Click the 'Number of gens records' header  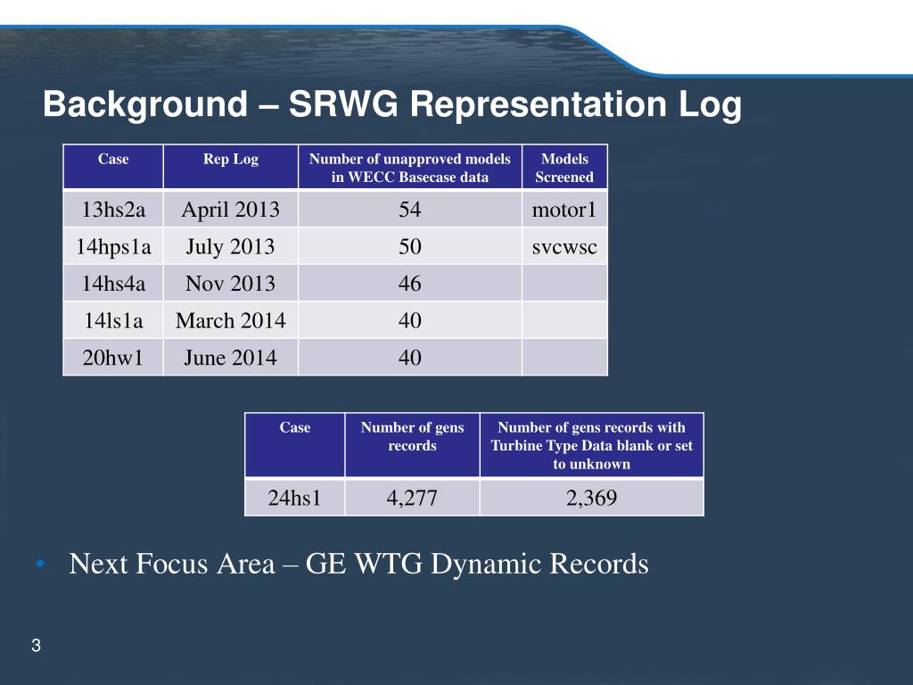pyautogui.click(x=412, y=445)
